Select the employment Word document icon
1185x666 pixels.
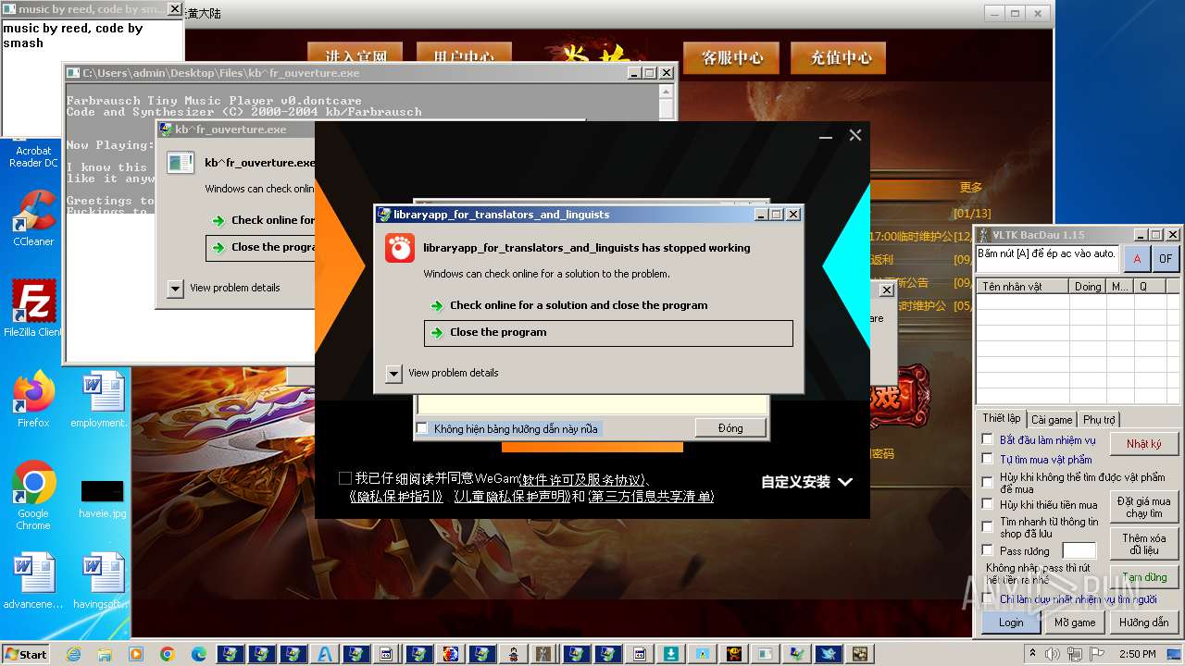tap(102, 400)
